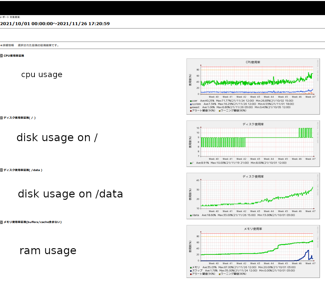Click the メモリ使用率 title inside the memory graph
The width and height of the screenshot is (325, 284).
[253, 229]
